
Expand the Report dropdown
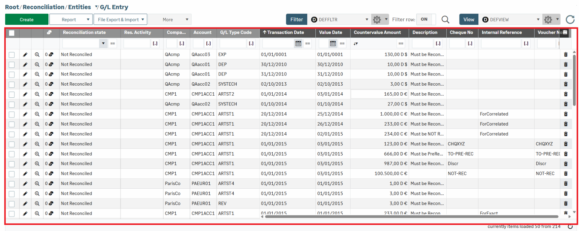(x=71, y=19)
